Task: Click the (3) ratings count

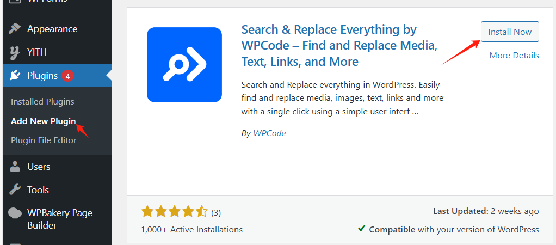Action: [x=216, y=213]
